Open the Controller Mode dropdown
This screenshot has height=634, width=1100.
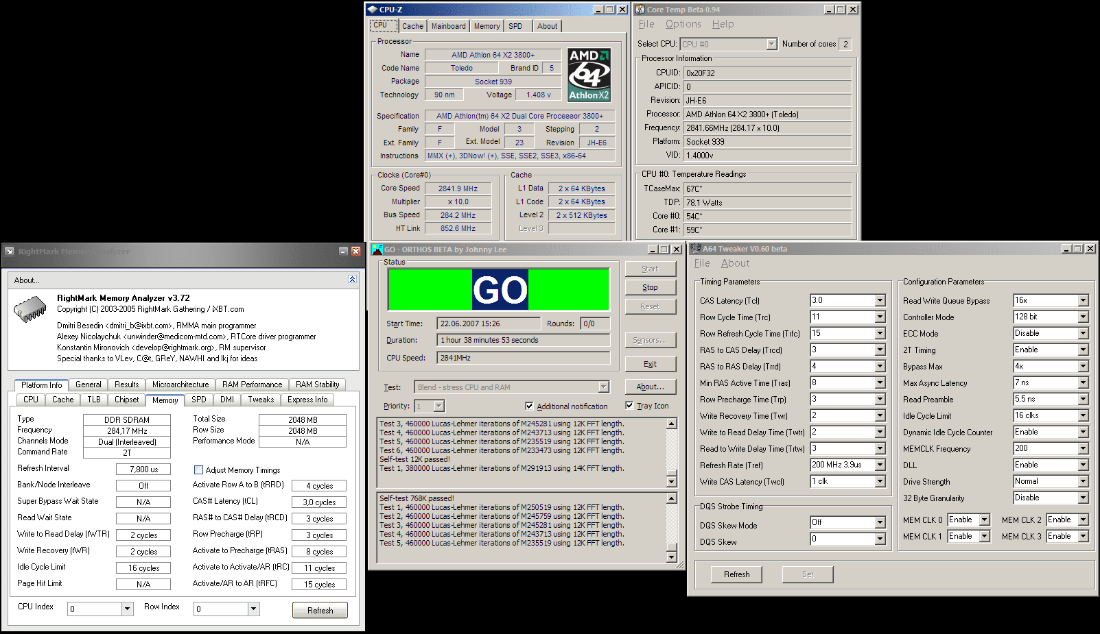tap(1083, 317)
